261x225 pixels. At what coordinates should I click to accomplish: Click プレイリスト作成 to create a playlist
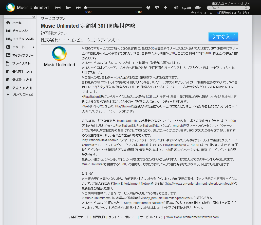(x=23, y=95)
